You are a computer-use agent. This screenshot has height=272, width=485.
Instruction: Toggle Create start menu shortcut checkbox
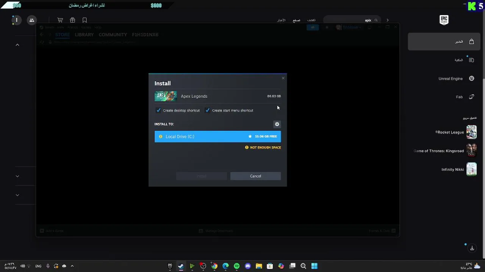click(207, 110)
